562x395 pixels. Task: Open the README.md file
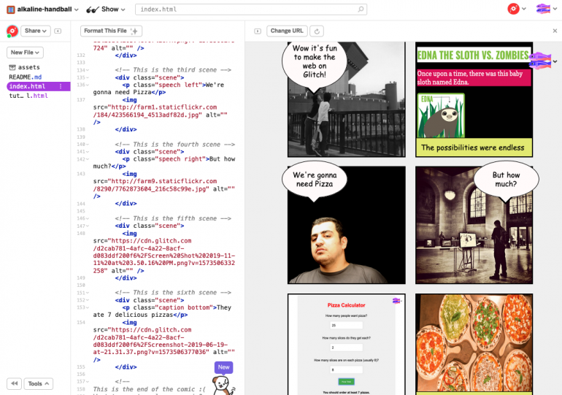[x=25, y=77]
